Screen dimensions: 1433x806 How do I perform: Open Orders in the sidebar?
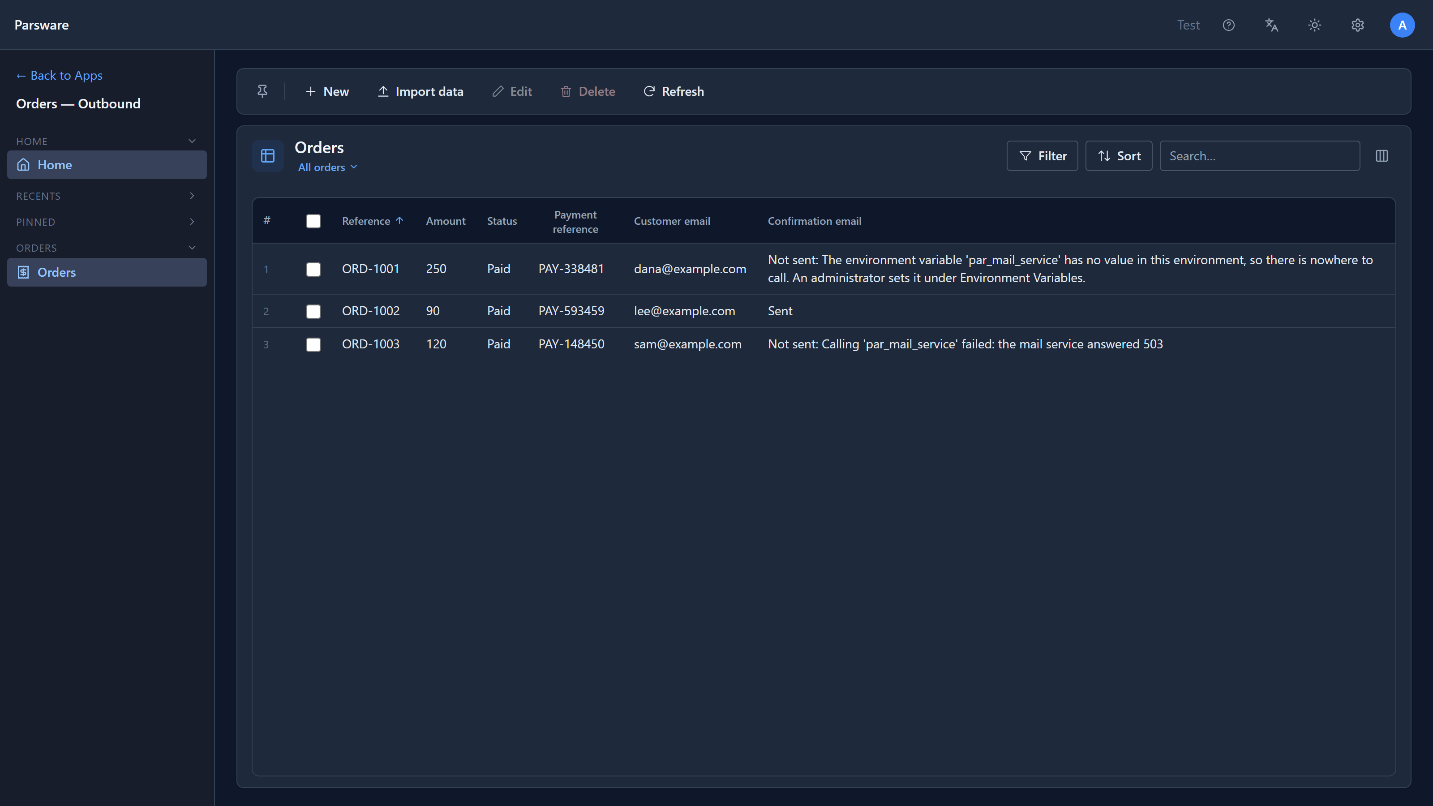[107, 272]
